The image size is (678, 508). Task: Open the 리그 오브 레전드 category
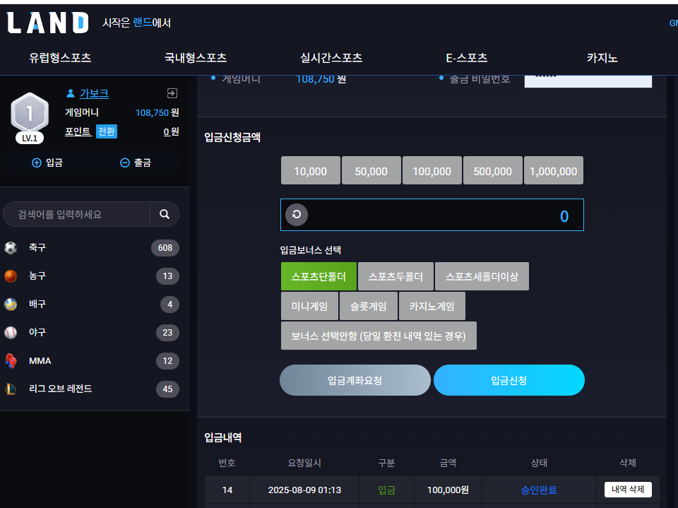(91, 389)
